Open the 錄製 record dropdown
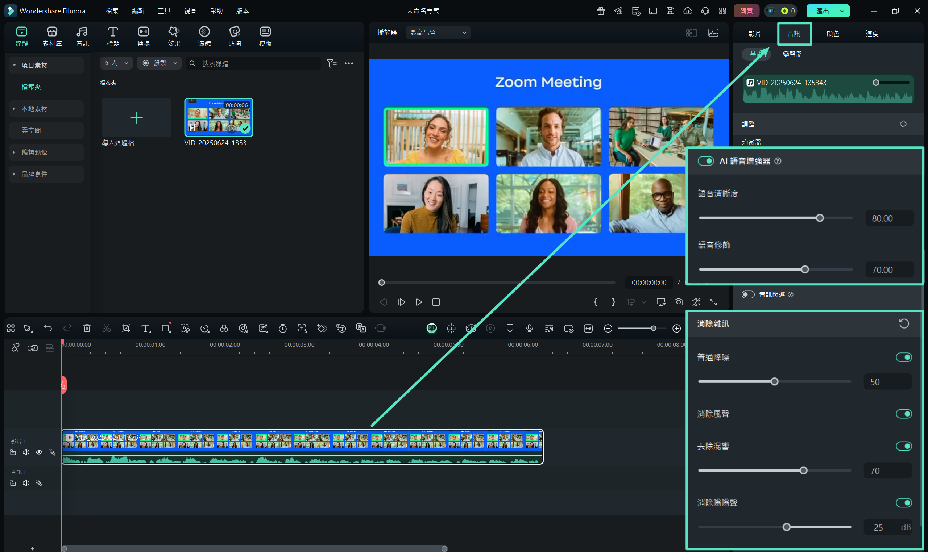Image resolution: width=928 pixels, height=552 pixels. pyautogui.click(x=159, y=63)
